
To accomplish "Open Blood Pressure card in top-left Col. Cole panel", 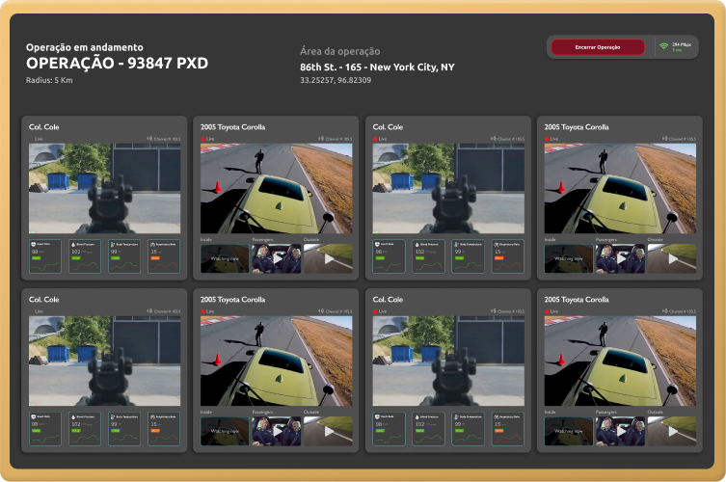I will [87, 254].
